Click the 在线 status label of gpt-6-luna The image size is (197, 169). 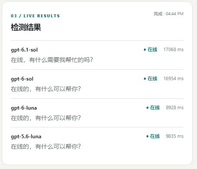155,107
